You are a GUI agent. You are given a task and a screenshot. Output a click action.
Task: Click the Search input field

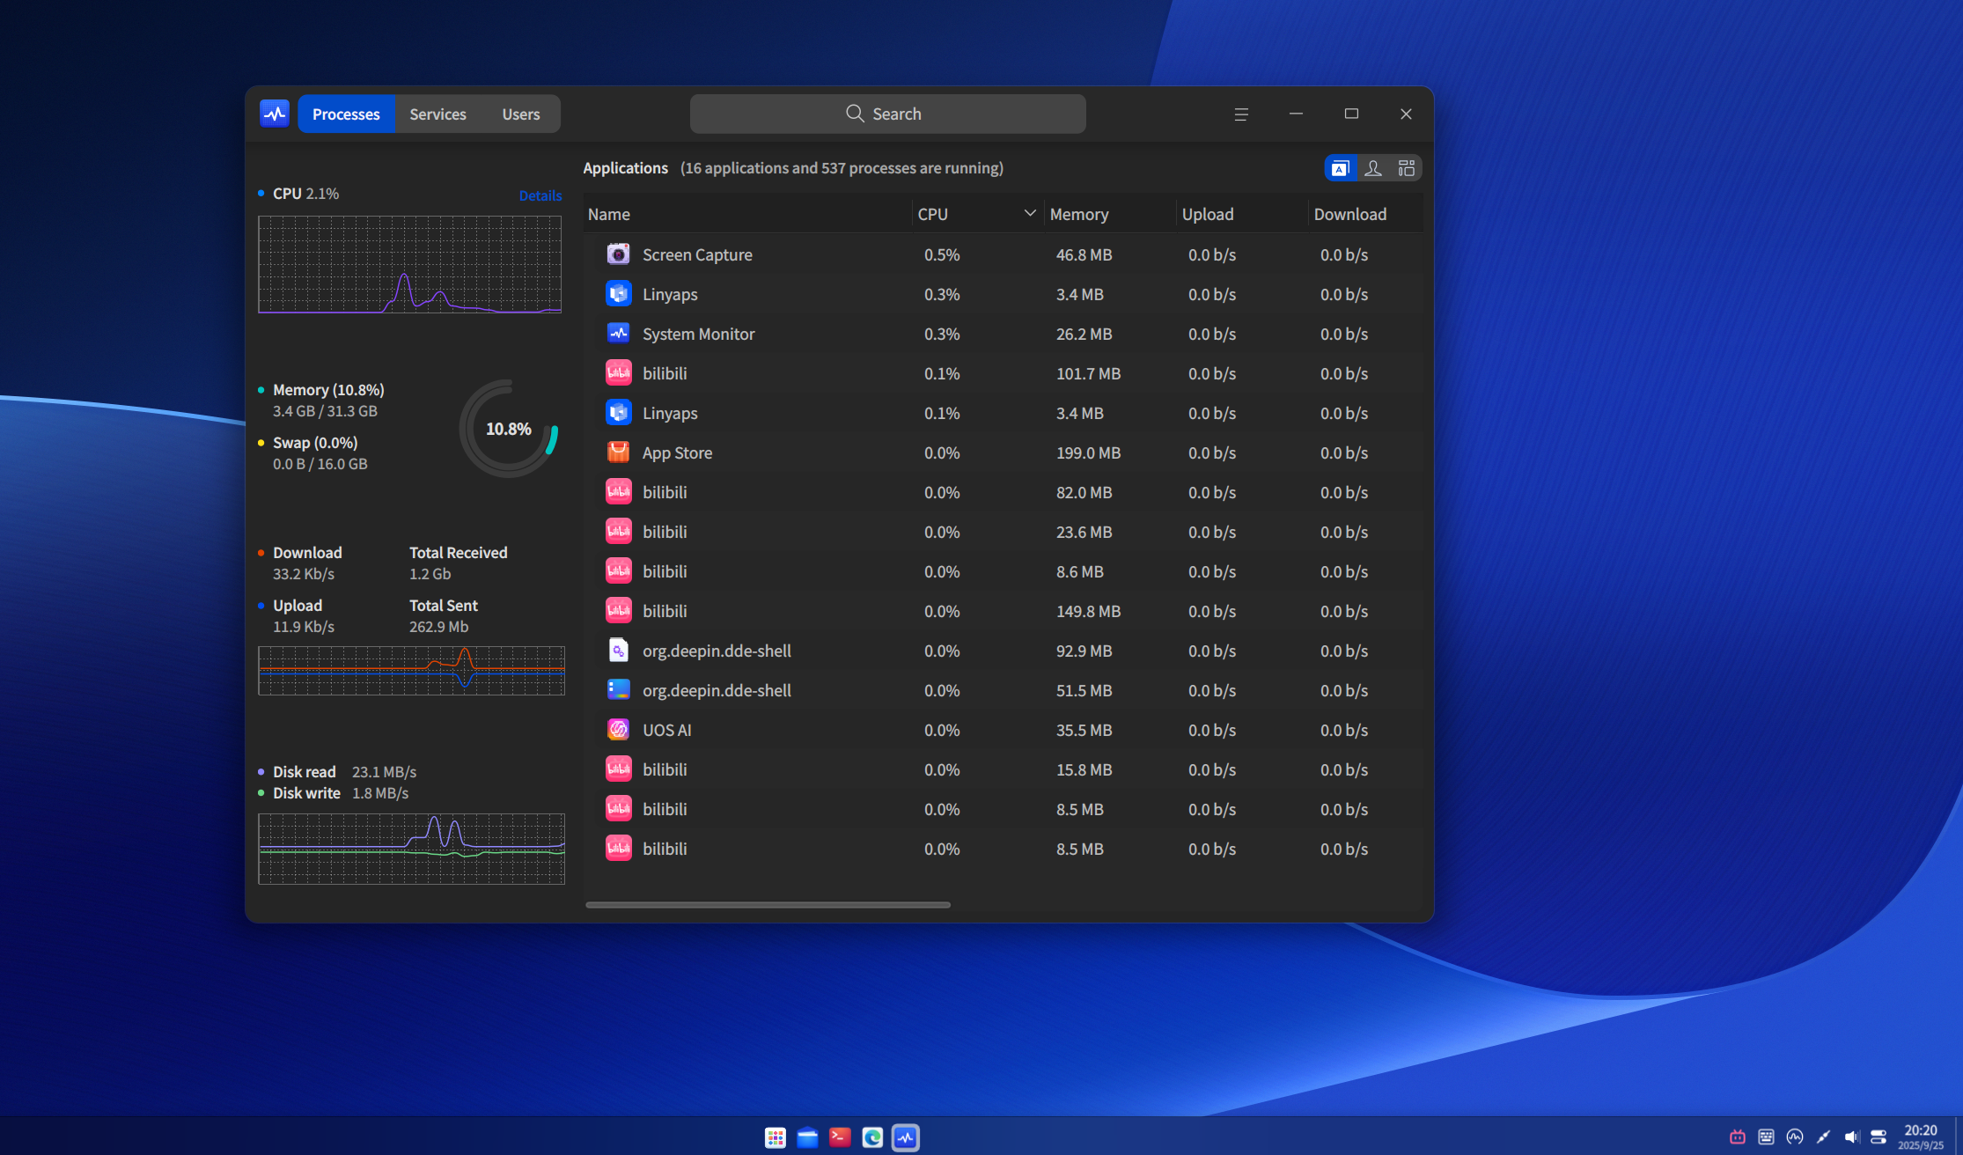pyautogui.click(x=887, y=114)
